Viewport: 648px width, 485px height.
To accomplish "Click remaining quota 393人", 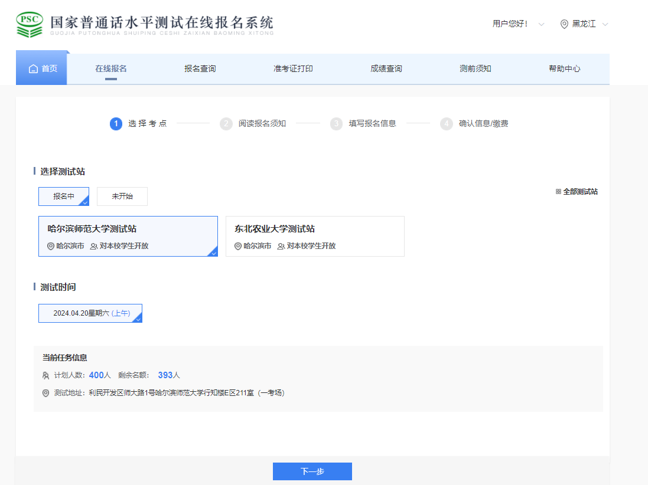I will point(169,375).
